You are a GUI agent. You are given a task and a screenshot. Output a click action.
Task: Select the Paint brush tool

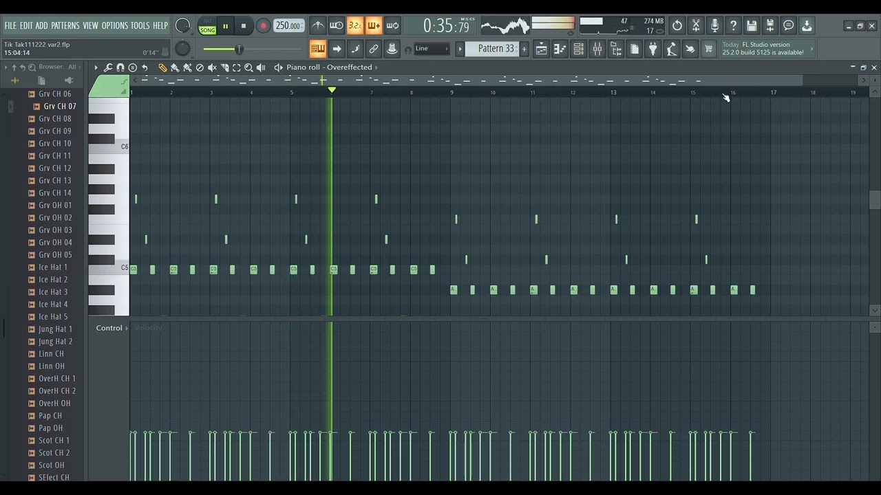pyautogui.click(x=175, y=67)
